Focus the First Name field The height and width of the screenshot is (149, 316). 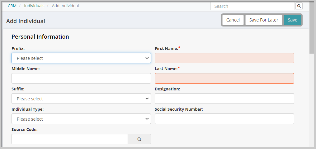click(224, 58)
